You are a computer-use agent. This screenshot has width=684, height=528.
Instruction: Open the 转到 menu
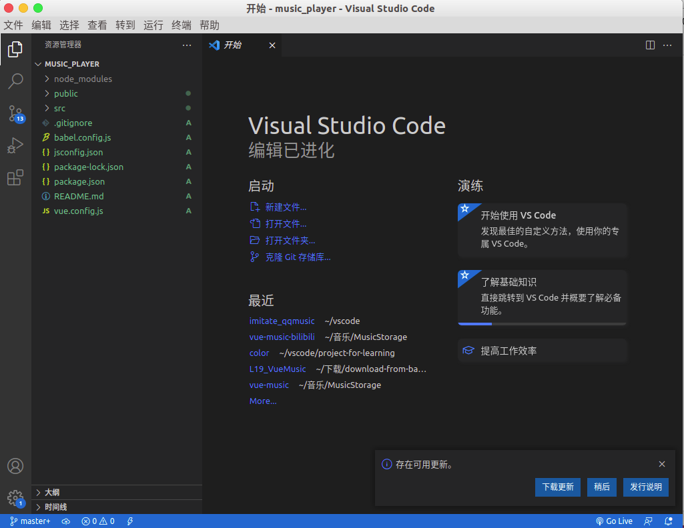click(x=125, y=25)
